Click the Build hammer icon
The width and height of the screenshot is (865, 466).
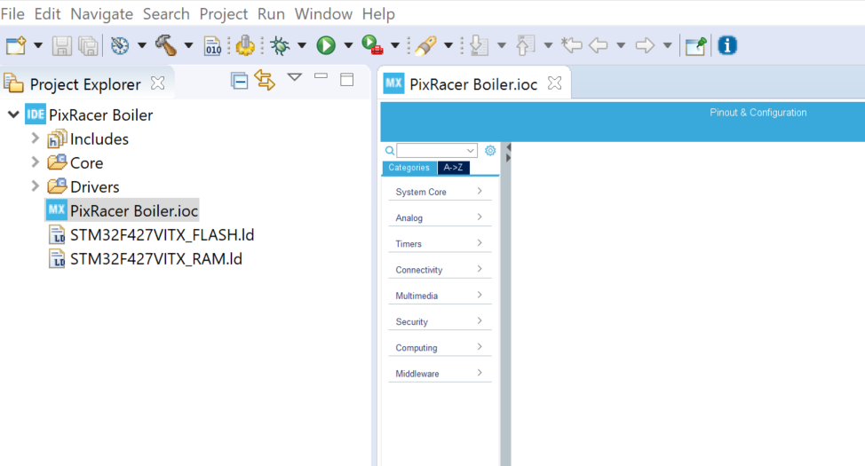[165, 46]
